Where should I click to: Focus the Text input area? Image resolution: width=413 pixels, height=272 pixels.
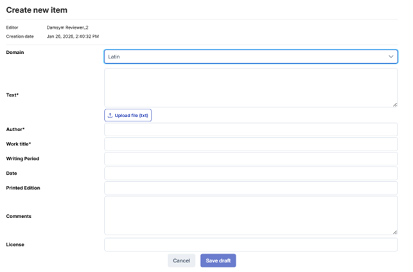point(250,87)
